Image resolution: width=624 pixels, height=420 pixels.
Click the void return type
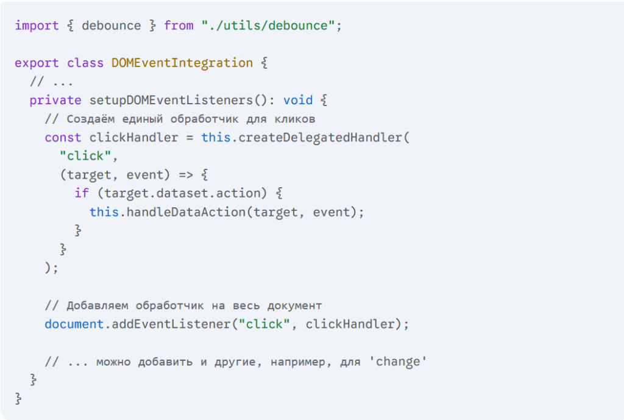click(x=297, y=100)
